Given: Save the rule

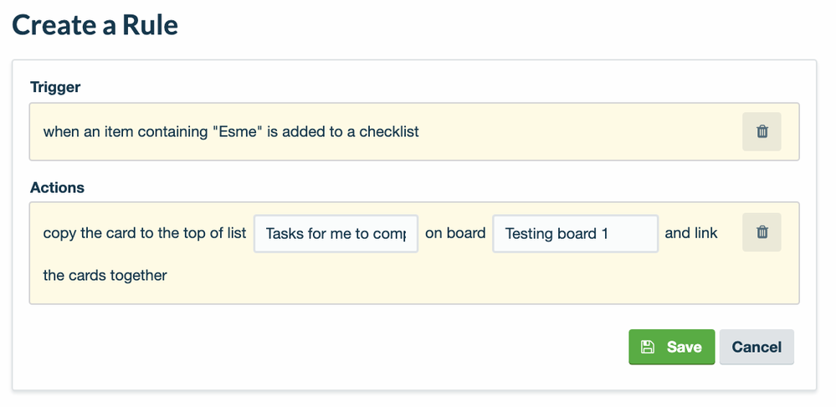Looking at the screenshot, I should [x=671, y=347].
